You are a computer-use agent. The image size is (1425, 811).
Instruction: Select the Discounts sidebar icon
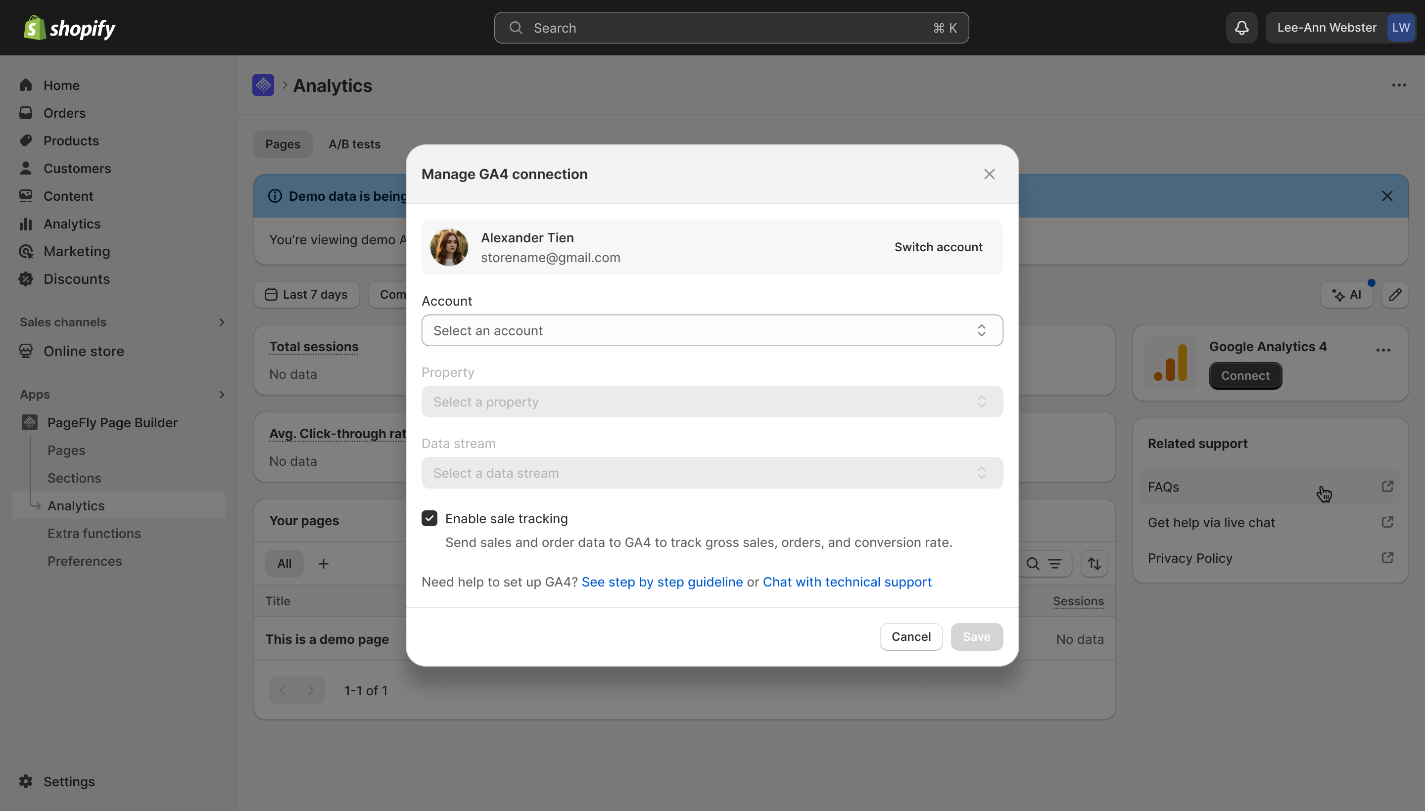pos(26,279)
